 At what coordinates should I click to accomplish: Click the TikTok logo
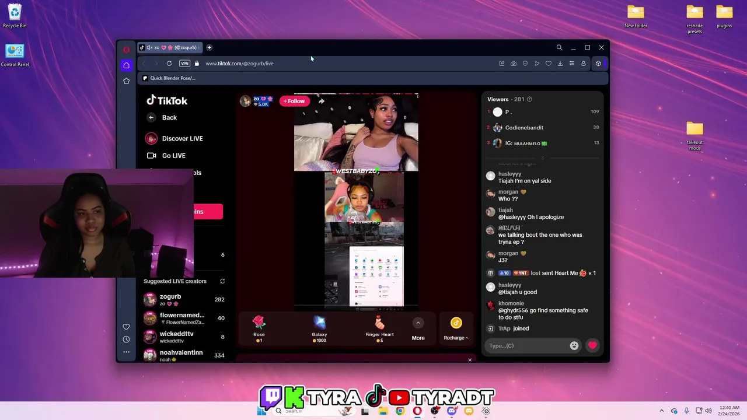coord(167,100)
